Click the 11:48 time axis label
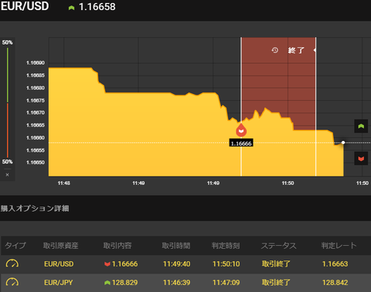Viewport: 371px width, 292px height. coord(64,183)
